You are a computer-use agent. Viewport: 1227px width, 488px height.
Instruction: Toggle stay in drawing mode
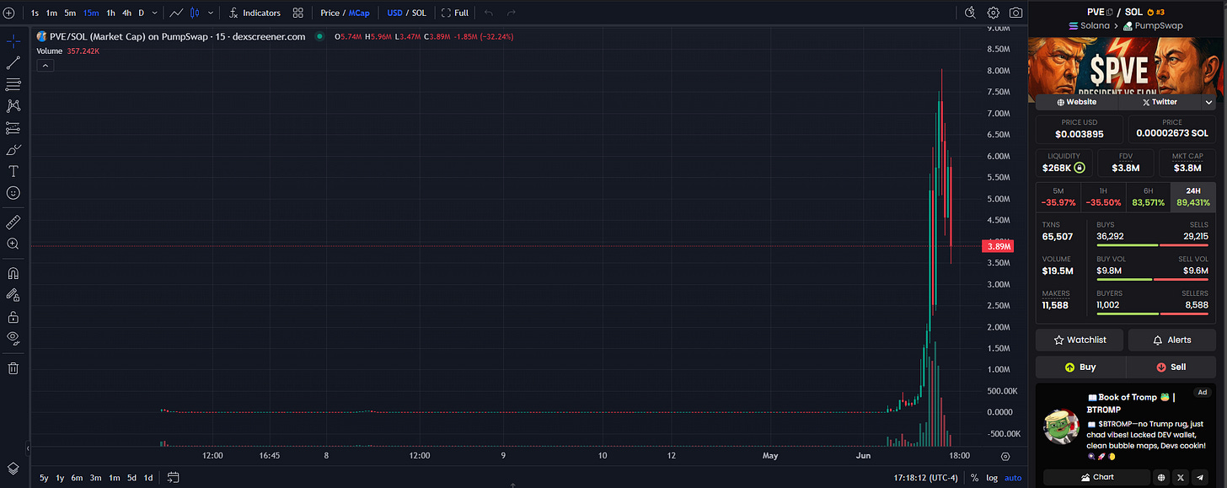13,295
